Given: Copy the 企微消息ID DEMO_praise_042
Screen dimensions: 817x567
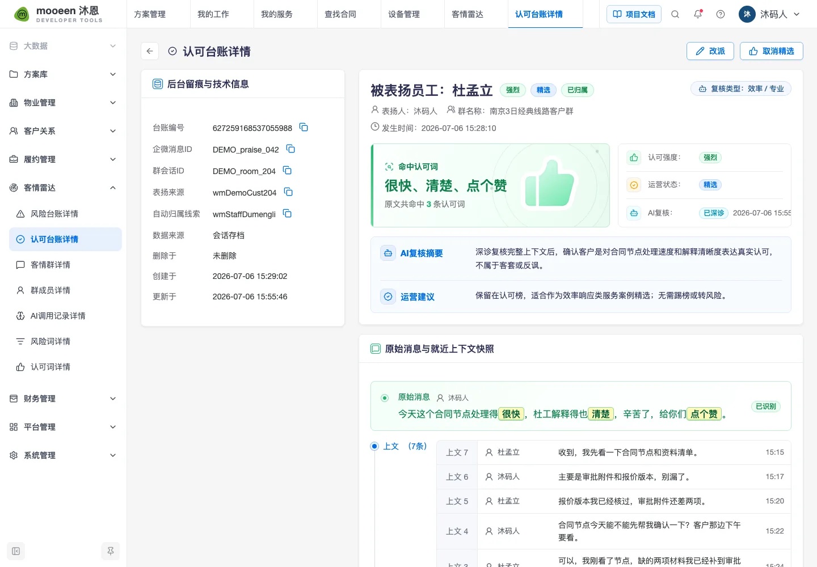Looking at the screenshot, I should (290, 149).
